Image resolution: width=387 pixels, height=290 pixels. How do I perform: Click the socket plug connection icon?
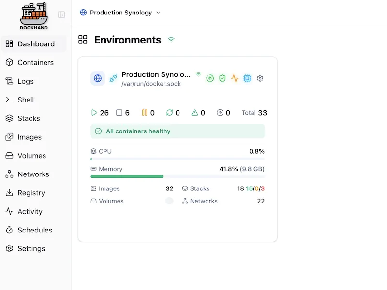click(113, 78)
